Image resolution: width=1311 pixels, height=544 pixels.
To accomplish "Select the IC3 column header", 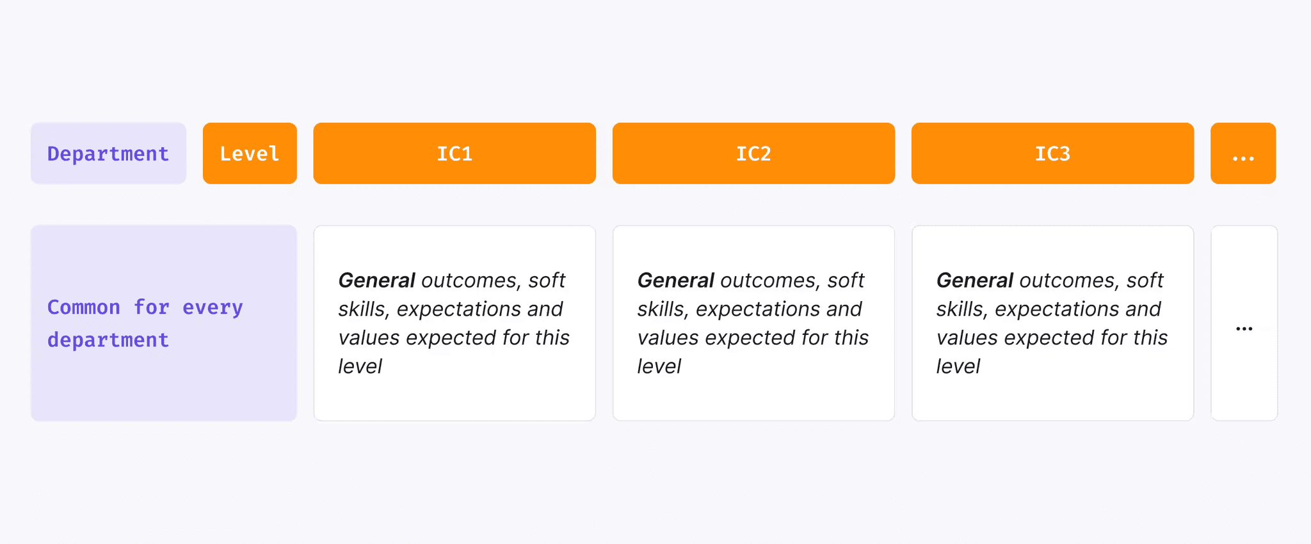I will pos(1052,153).
